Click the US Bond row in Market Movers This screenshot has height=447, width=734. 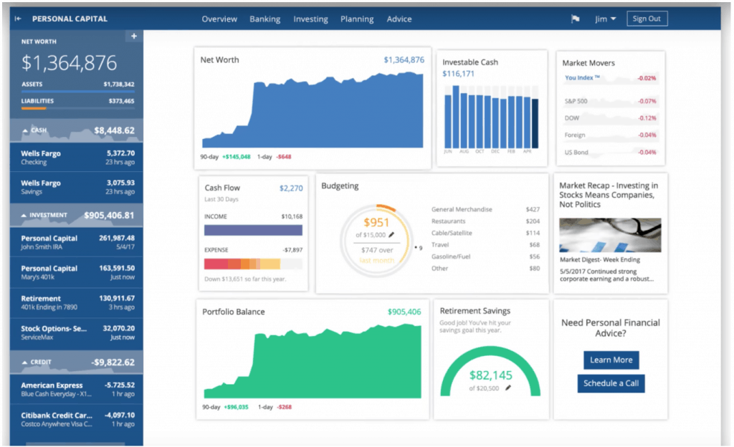coord(611,153)
